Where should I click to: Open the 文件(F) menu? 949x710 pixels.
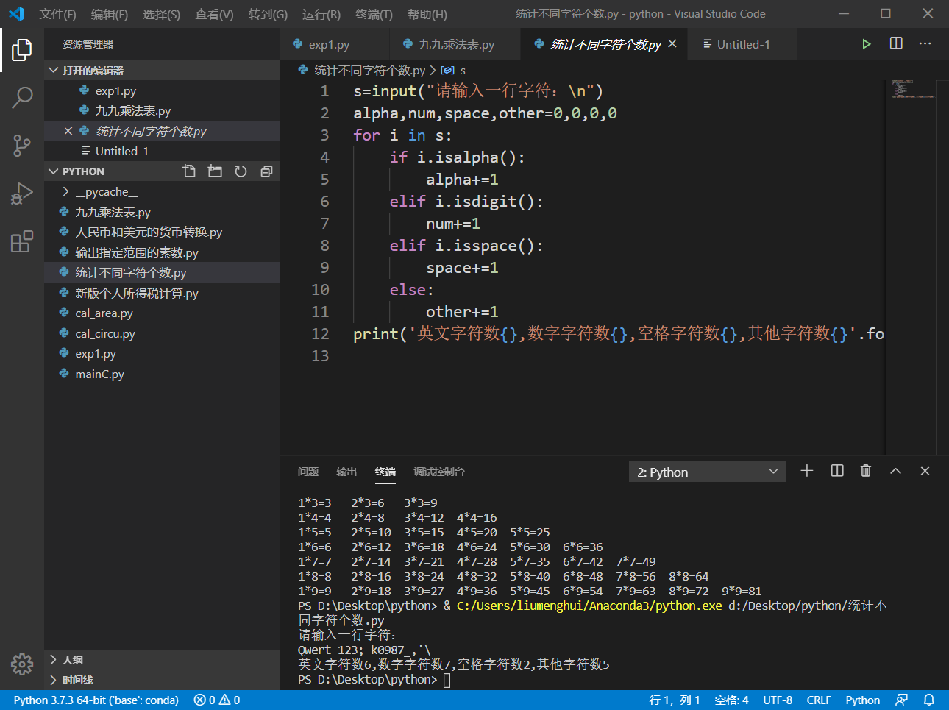click(57, 14)
